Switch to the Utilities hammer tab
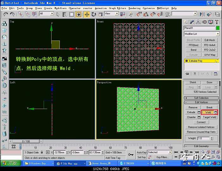 coord(217,22)
